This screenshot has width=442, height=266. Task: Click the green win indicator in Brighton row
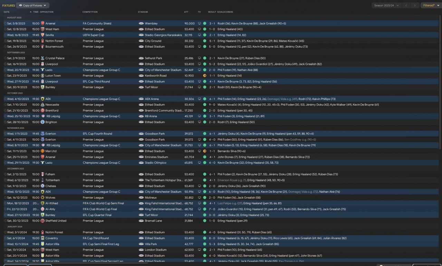205,122
